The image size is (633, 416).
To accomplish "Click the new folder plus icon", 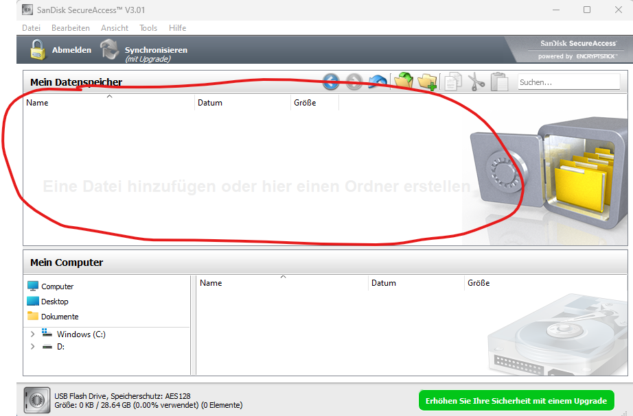I will point(427,82).
